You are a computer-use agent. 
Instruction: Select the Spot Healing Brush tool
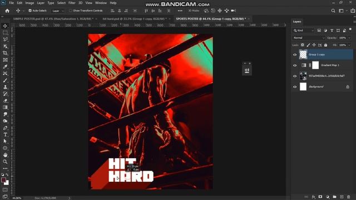pos(5,73)
